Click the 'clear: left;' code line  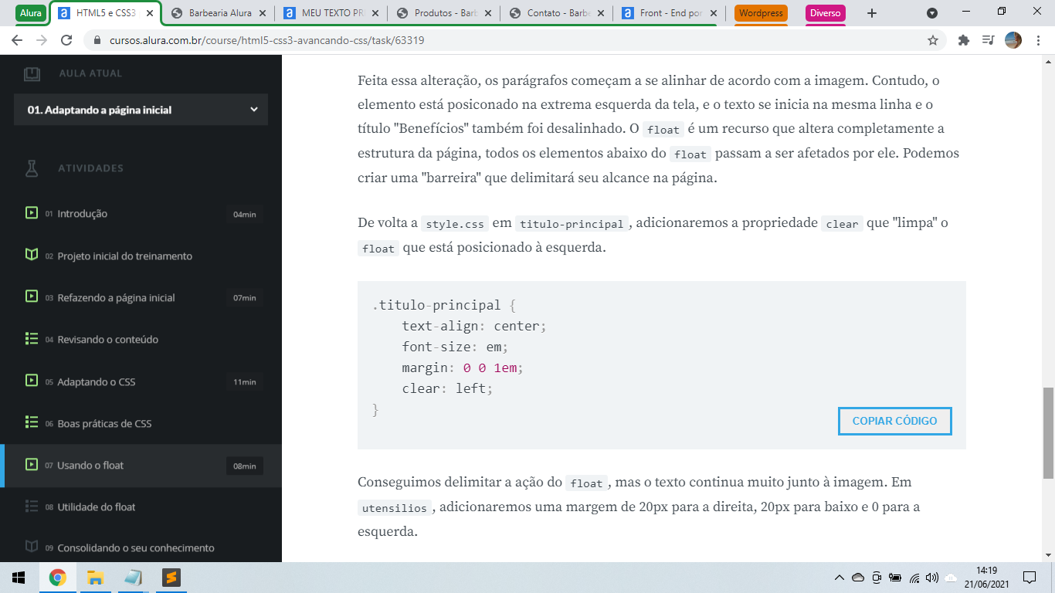(447, 388)
